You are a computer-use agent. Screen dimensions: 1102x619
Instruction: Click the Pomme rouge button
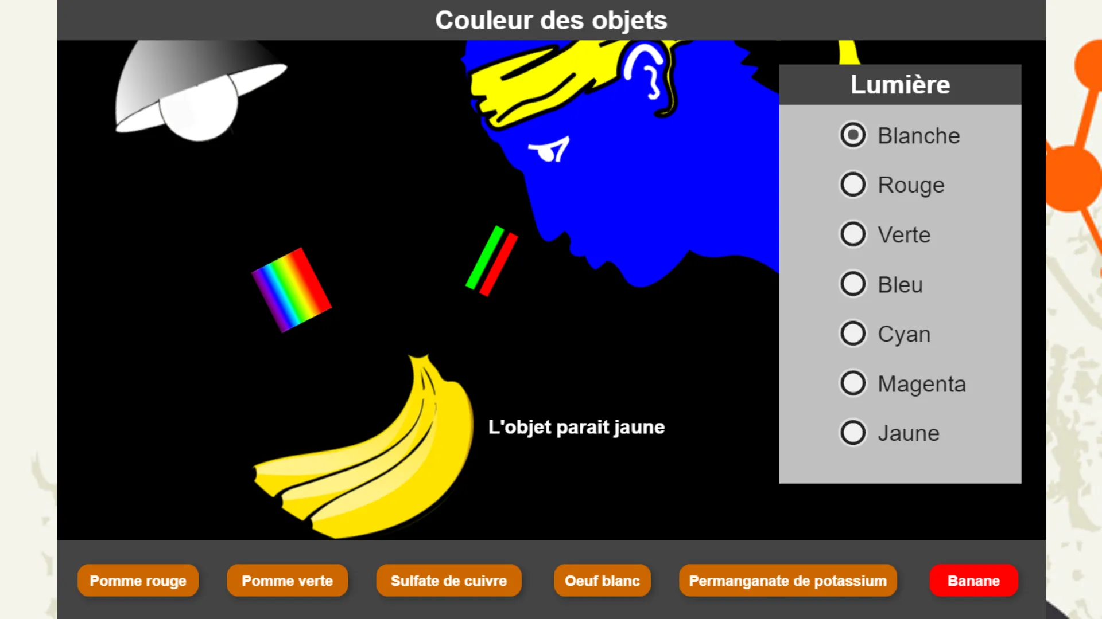pyautogui.click(x=138, y=581)
